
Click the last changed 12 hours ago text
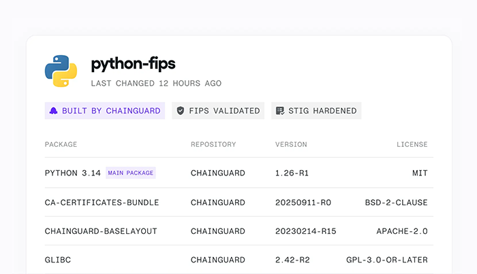156,84
